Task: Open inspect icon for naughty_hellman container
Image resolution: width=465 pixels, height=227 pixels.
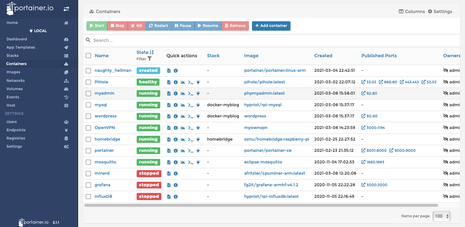Action: coord(176,70)
